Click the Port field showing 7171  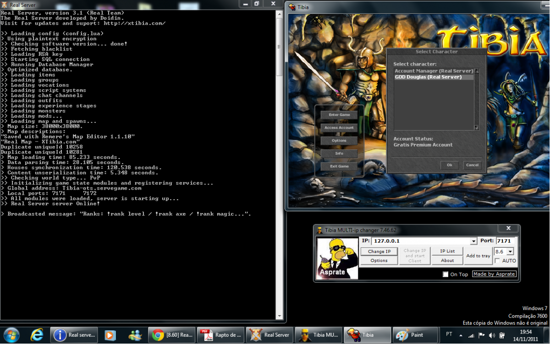[x=506, y=241]
